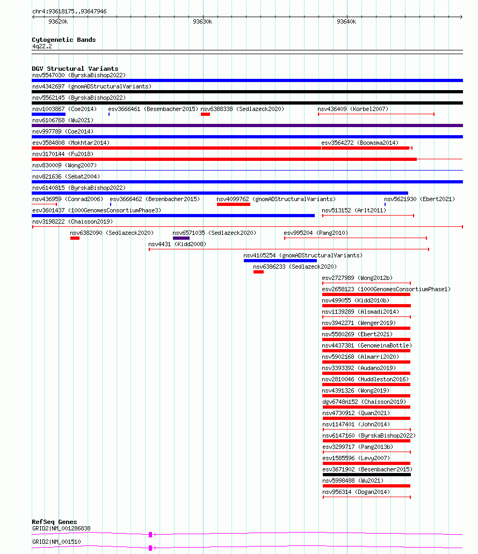
Task: Click esv3584808 (Mokhtar2014) label
Action: pyautogui.click(x=71, y=143)
